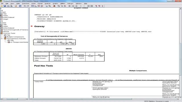Viewport: 182px width, 102px height.
Task: Select Multiple Comparisons in the outline tree
Action: (x=15, y=37)
